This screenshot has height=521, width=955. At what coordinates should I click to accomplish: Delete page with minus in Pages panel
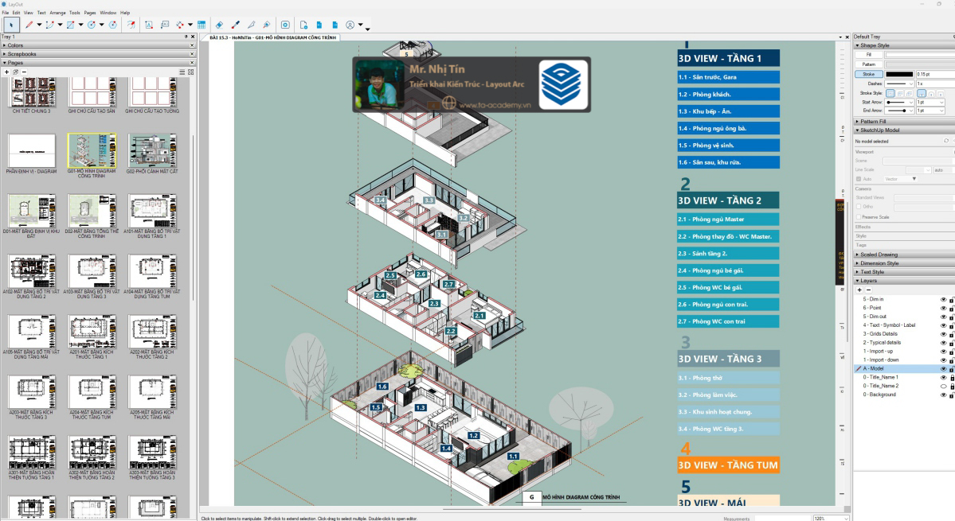pos(25,72)
